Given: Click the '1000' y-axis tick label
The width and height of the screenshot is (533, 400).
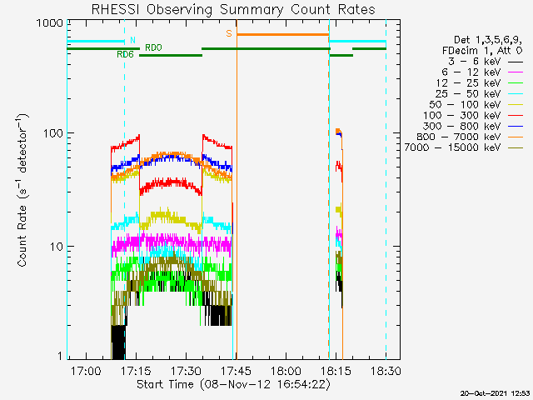Looking at the screenshot, I should [50, 22].
